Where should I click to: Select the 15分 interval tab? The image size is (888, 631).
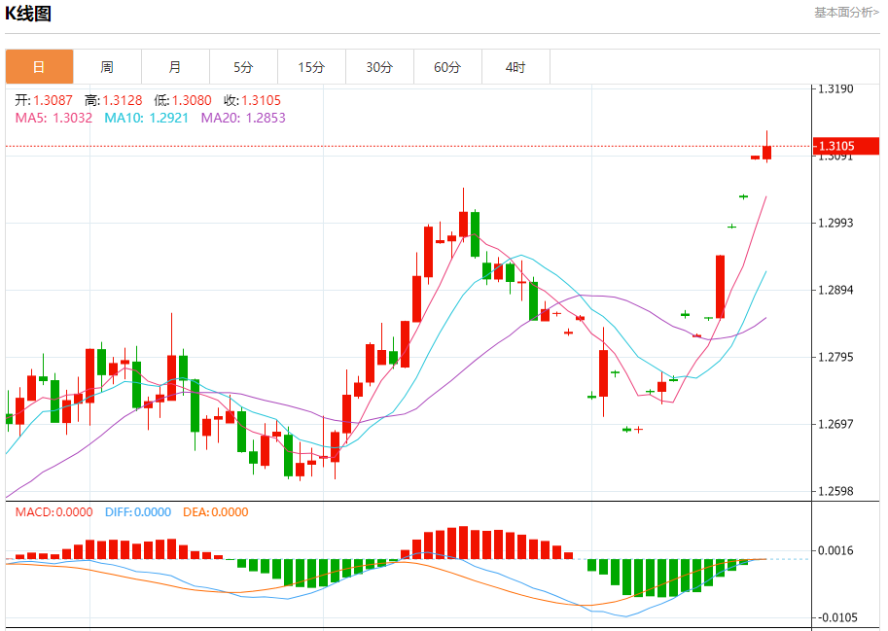(x=311, y=67)
